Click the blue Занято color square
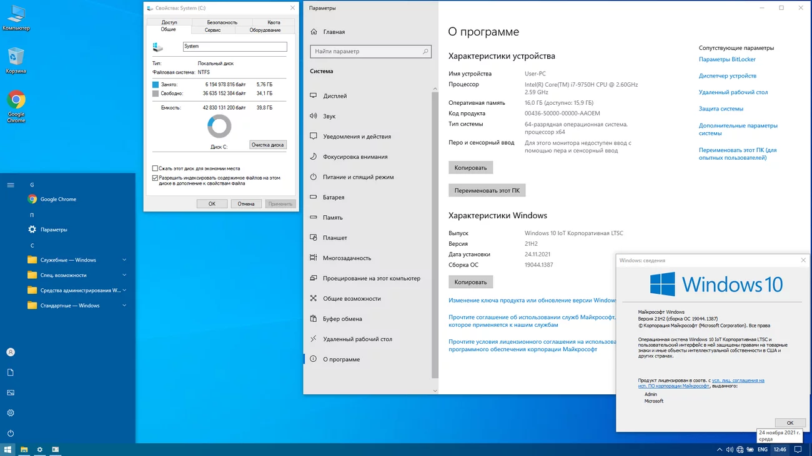812x456 pixels. point(156,84)
